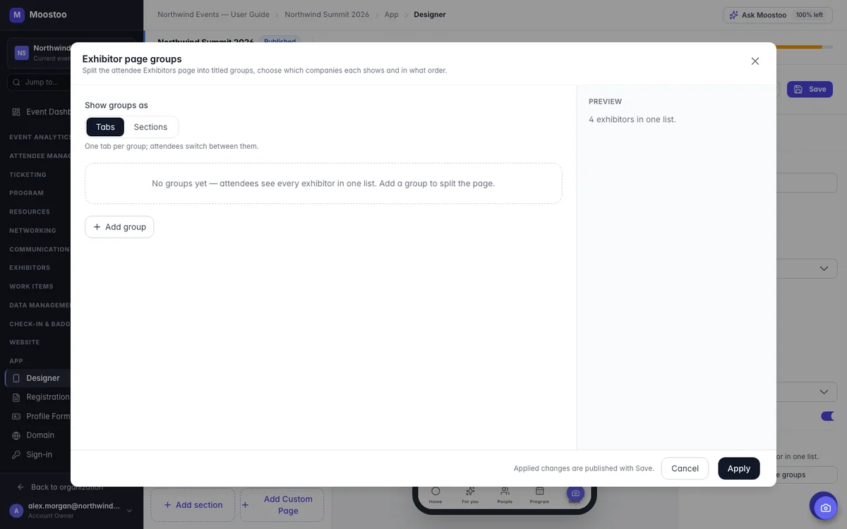Open the lower dropdown in right settings panel
Image resolution: width=847 pixels, height=529 pixels.
pyautogui.click(x=807, y=392)
